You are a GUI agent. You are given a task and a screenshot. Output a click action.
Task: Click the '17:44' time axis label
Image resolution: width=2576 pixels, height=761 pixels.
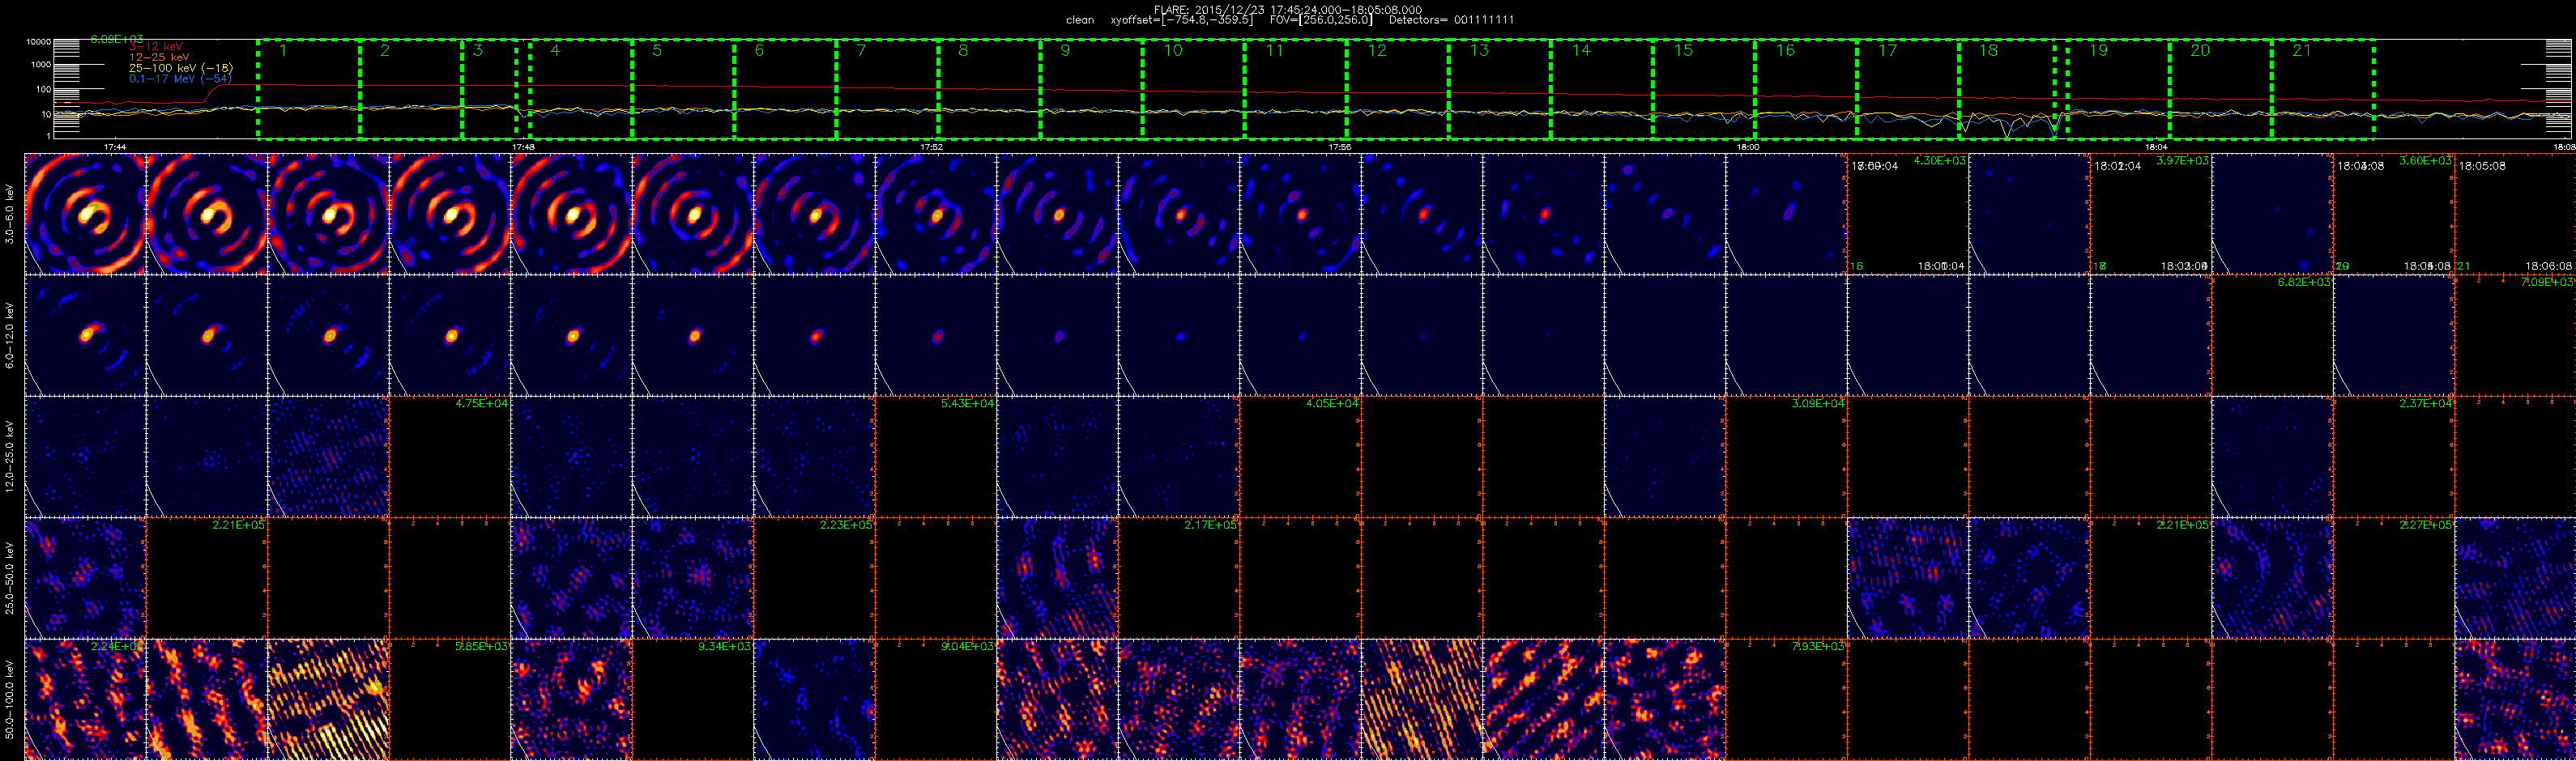(x=115, y=147)
